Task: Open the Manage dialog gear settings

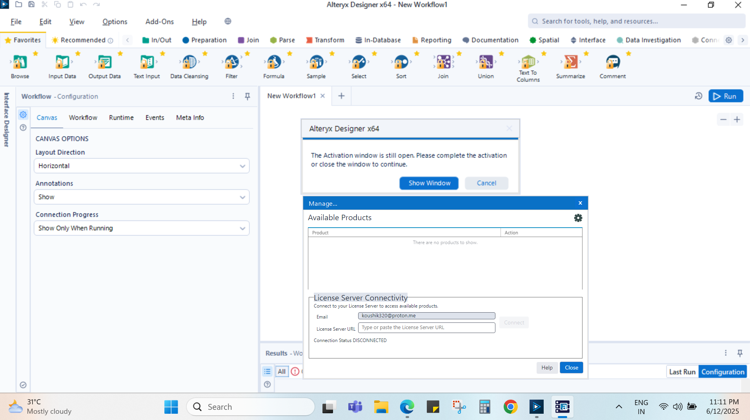Action: (x=578, y=218)
